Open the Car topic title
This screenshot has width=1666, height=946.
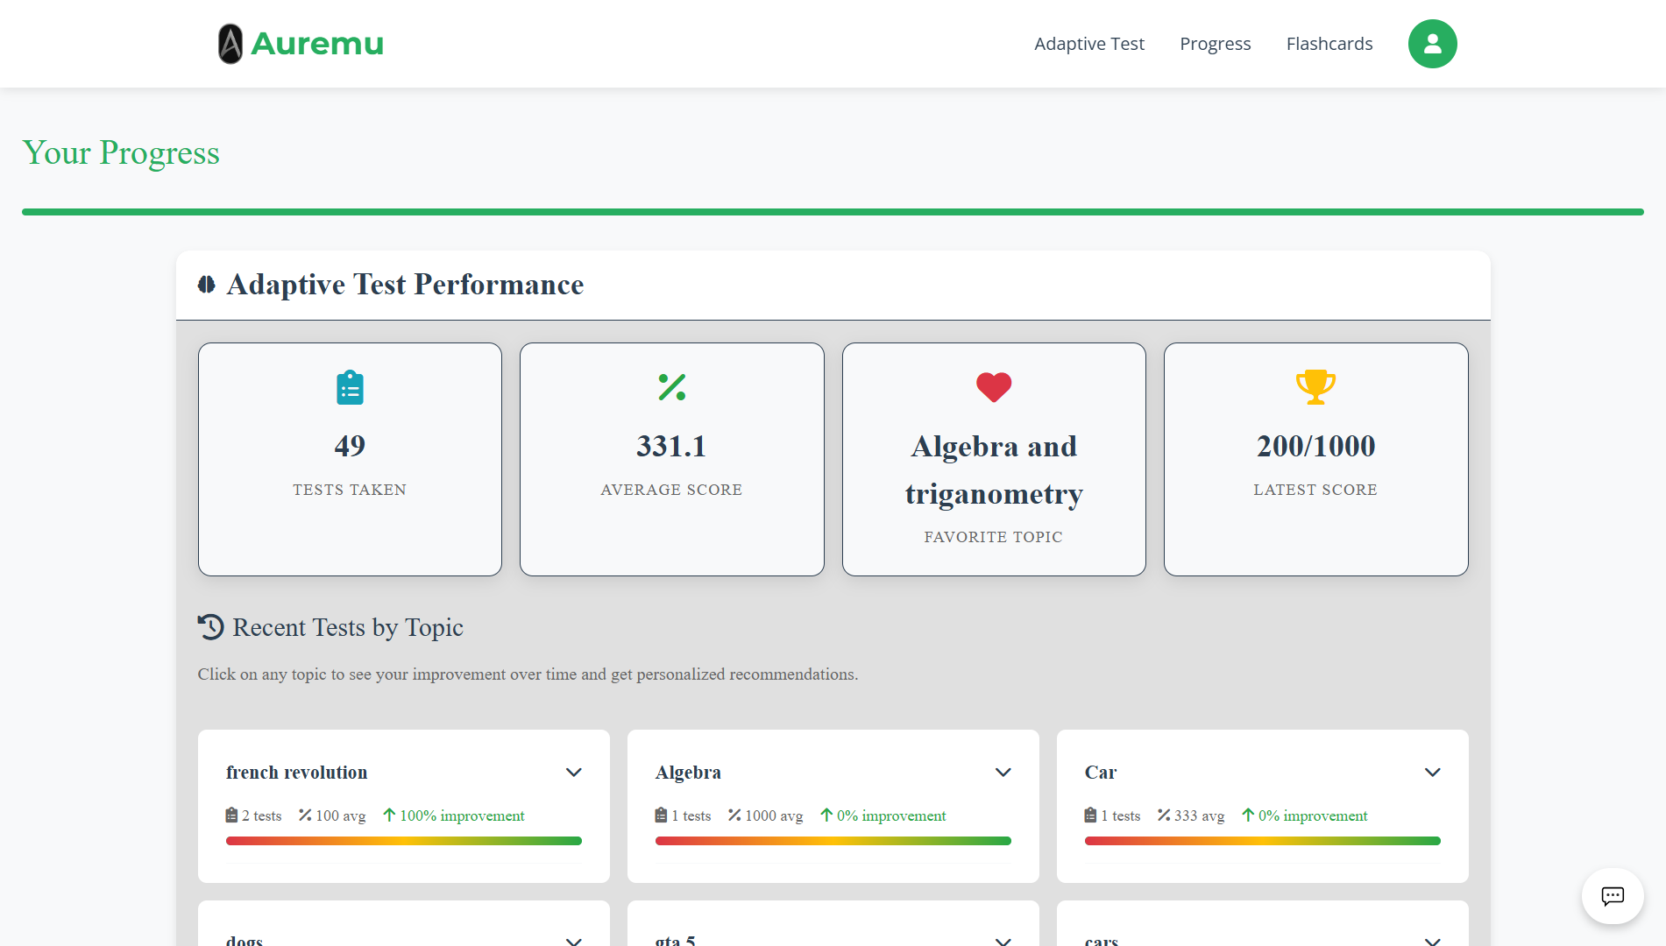point(1101,773)
